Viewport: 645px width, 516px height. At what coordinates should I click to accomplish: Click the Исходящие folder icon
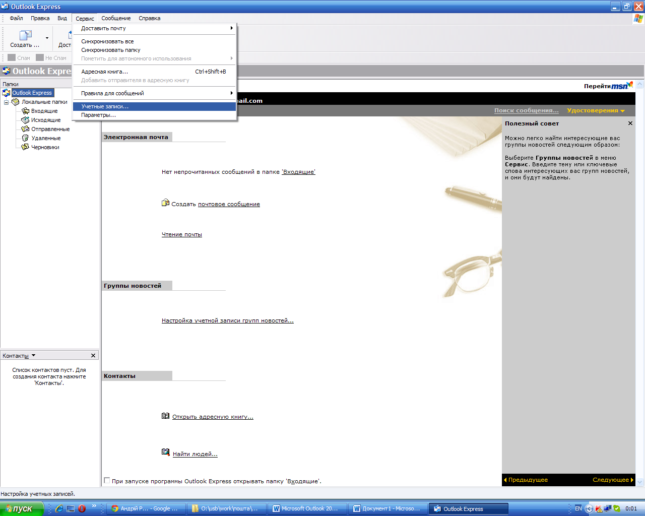tap(25, 120)
